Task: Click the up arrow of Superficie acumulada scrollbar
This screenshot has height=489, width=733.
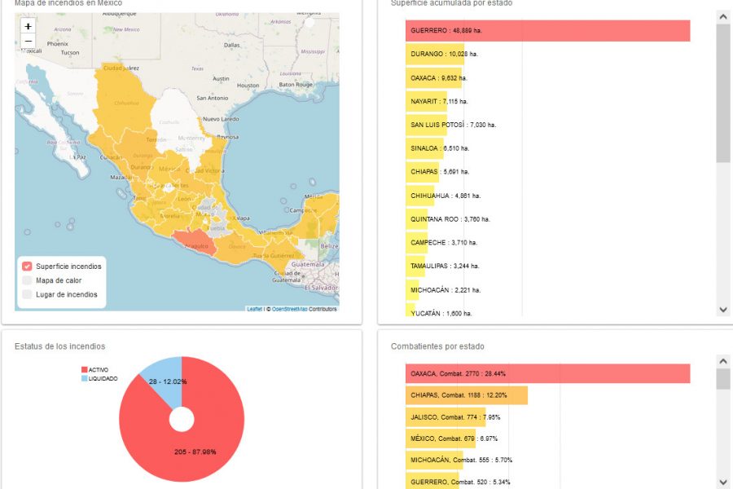Action: (723, 17)
